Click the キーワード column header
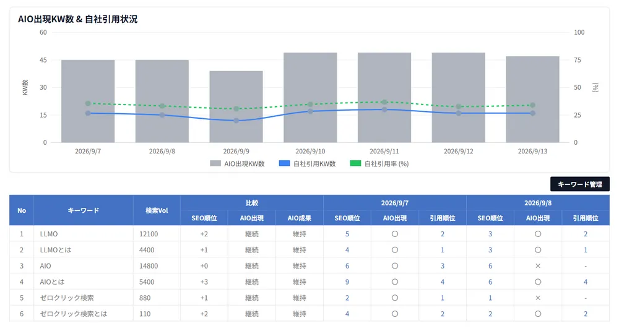The image size is (619, 331). [x=84, y=210]
